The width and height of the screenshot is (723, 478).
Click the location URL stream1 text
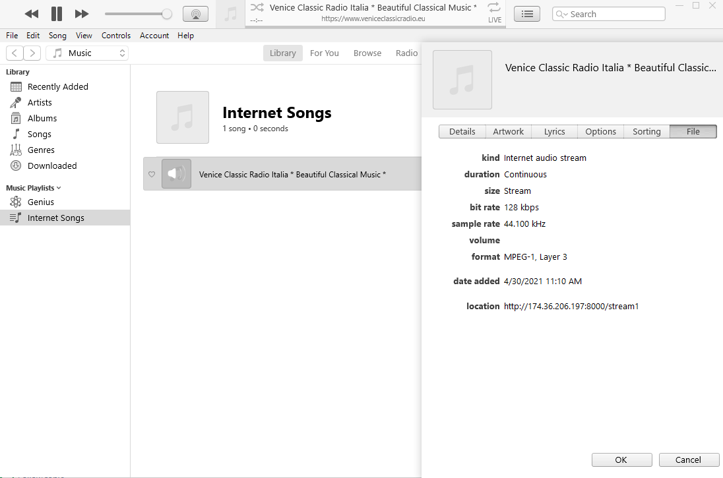571,306
